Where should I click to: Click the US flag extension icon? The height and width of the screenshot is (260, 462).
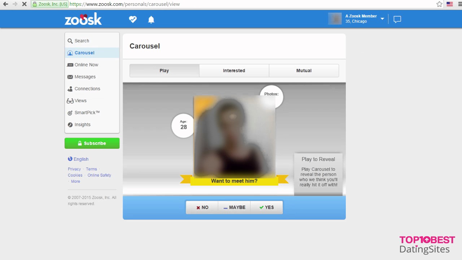point(450,4)
